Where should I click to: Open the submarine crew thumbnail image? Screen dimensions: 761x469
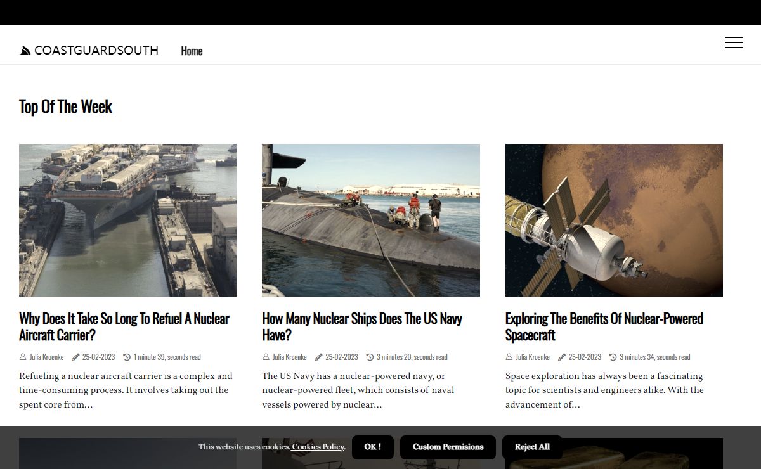(370, 220)
